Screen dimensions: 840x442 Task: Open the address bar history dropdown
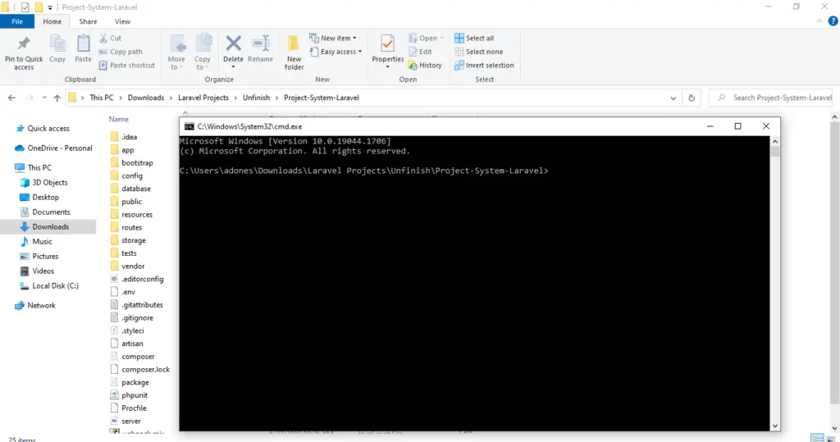coord(673,98)
